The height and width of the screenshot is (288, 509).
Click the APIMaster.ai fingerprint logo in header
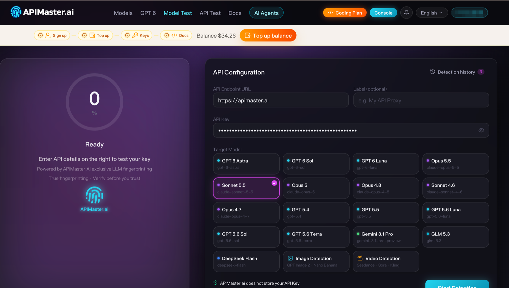point(16,12)
